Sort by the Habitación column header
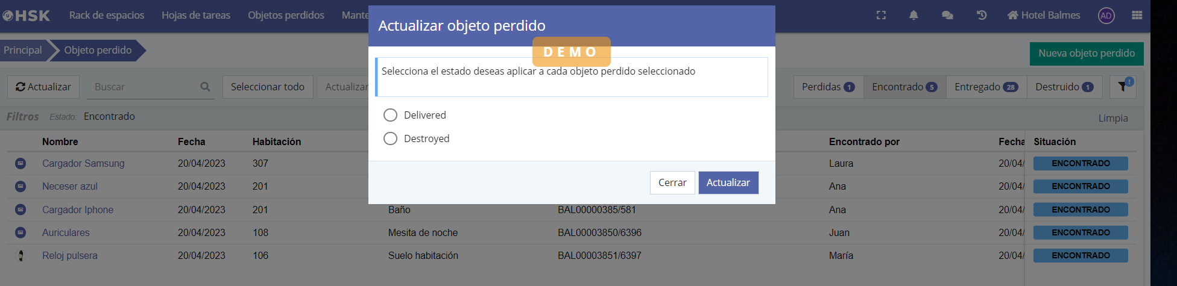This screenshot has width=1177, height=286. pos(277,141)
